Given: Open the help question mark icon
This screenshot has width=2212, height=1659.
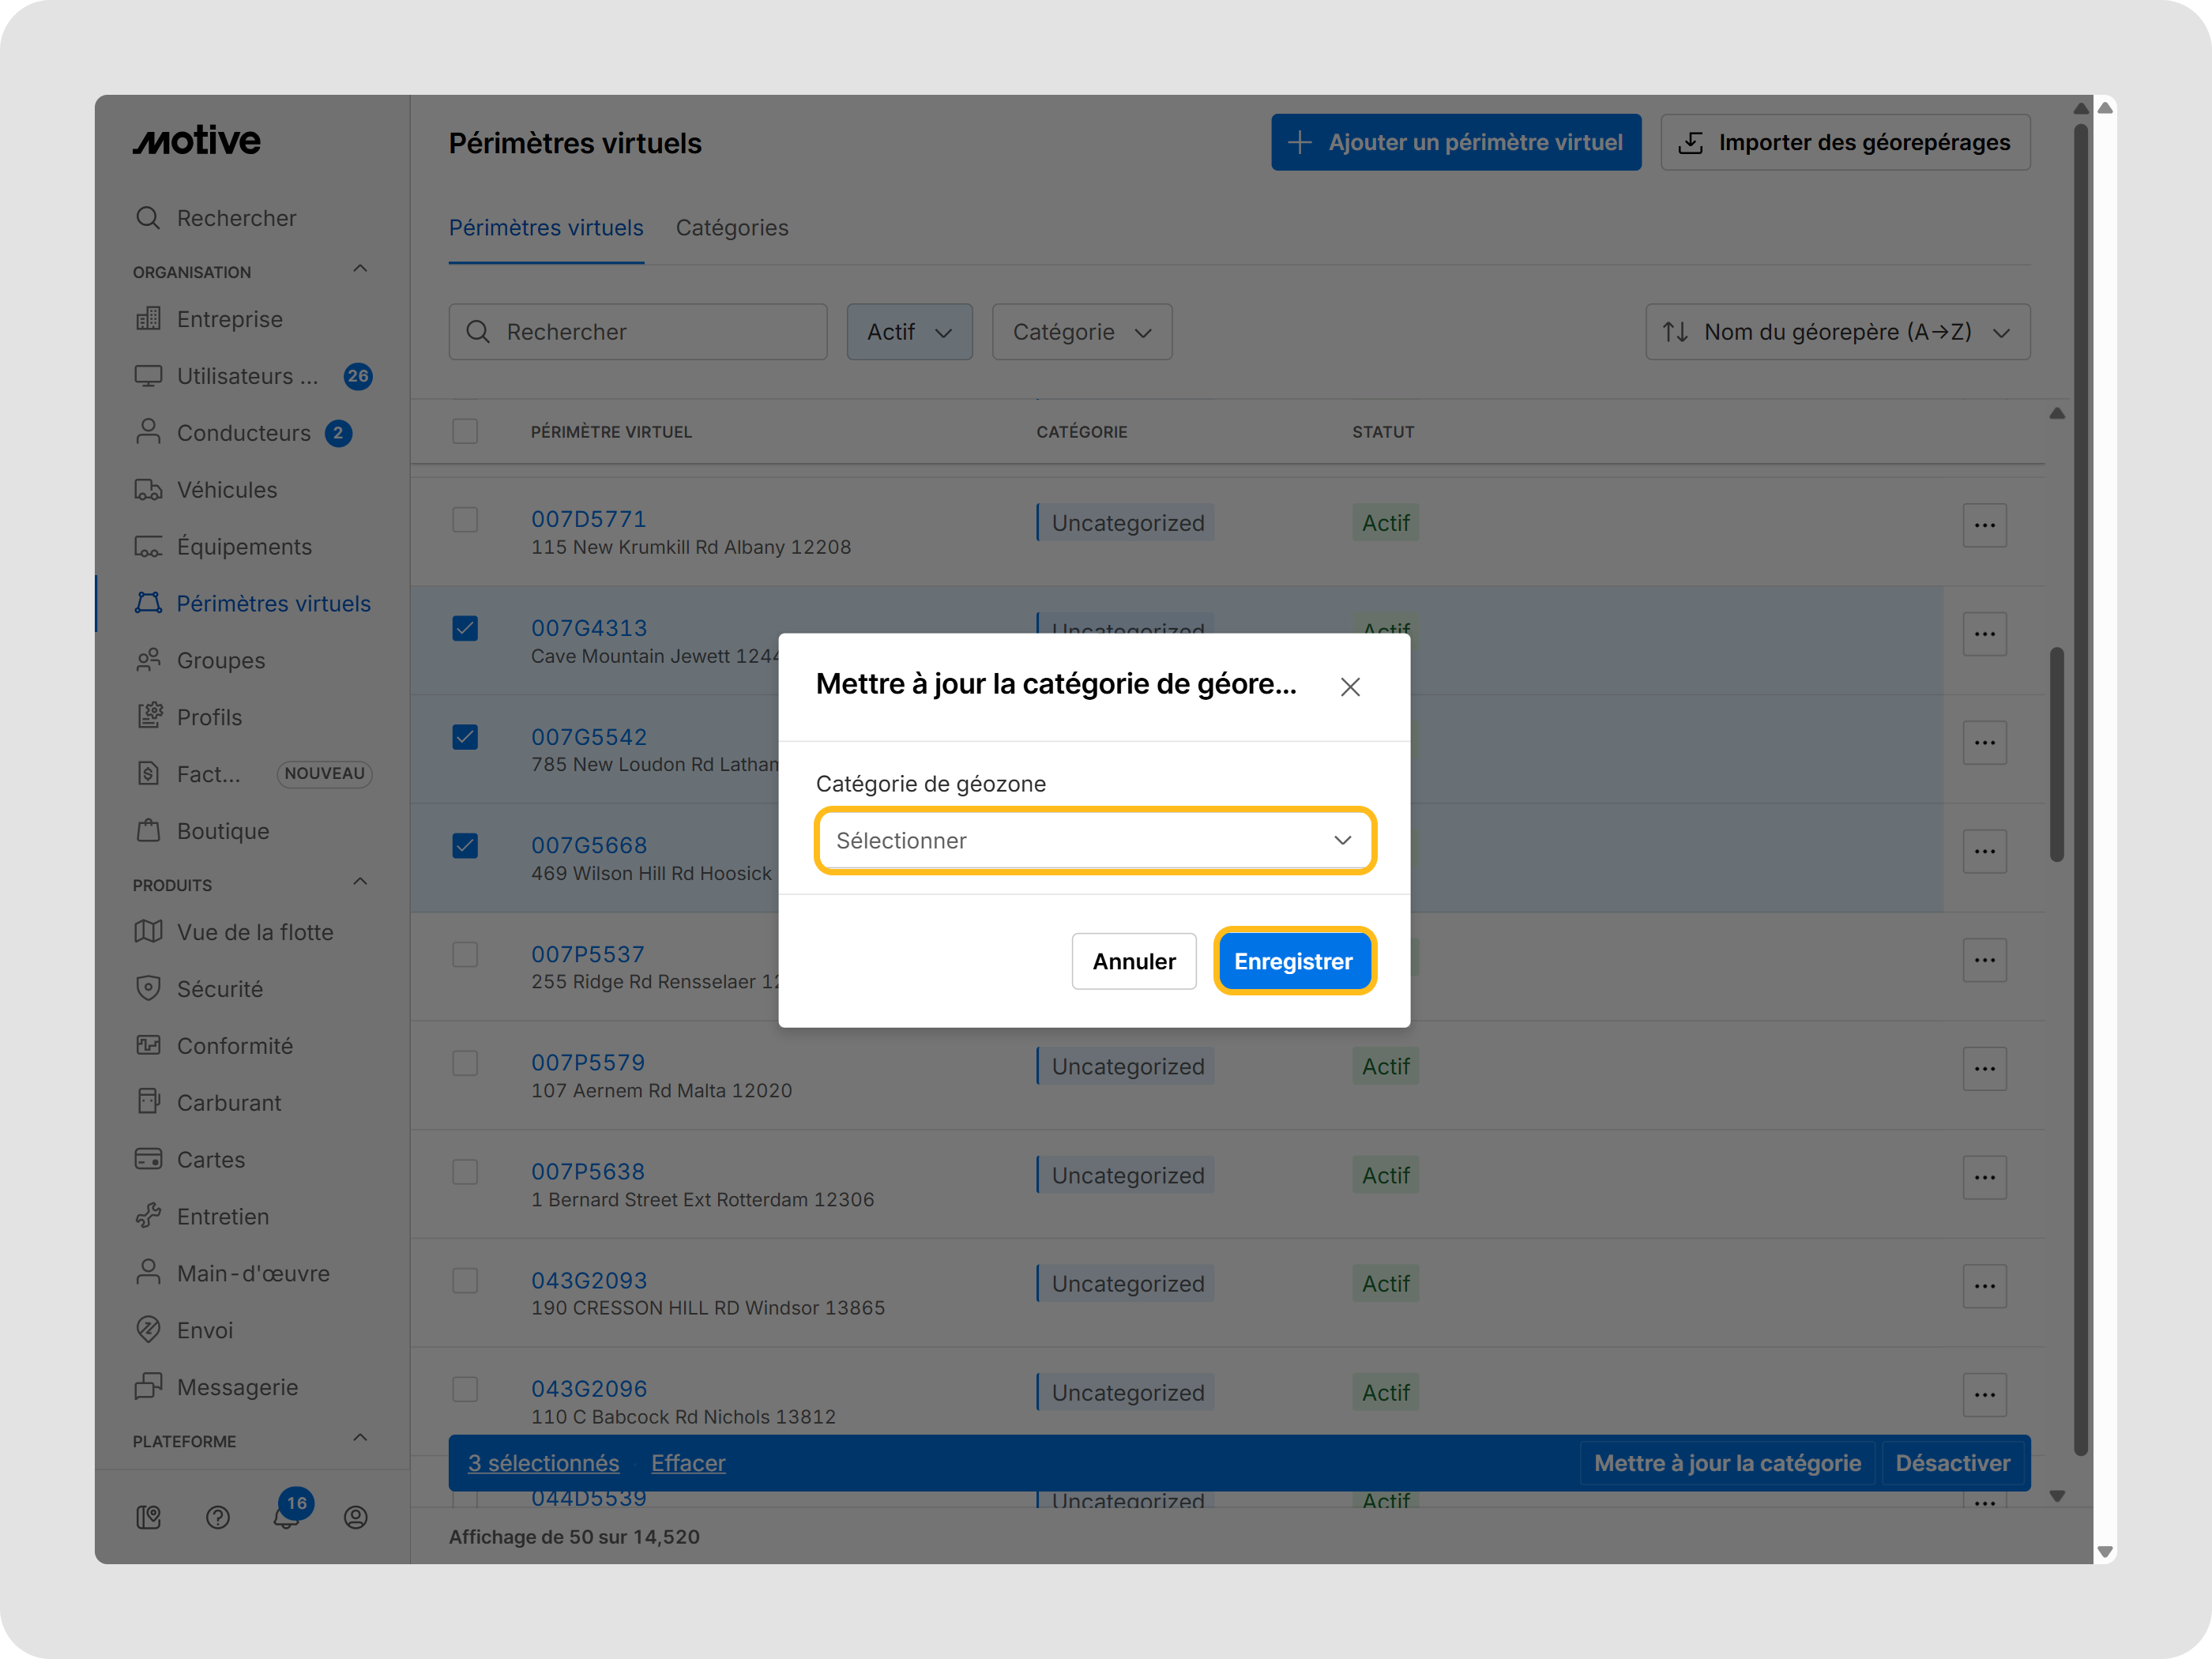Looking at the screenshot, I should point(217,1517).
